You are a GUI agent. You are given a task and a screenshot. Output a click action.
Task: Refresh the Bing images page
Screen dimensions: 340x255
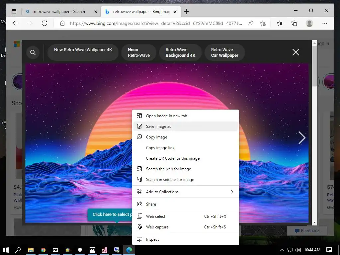click(x=44, y=23)
